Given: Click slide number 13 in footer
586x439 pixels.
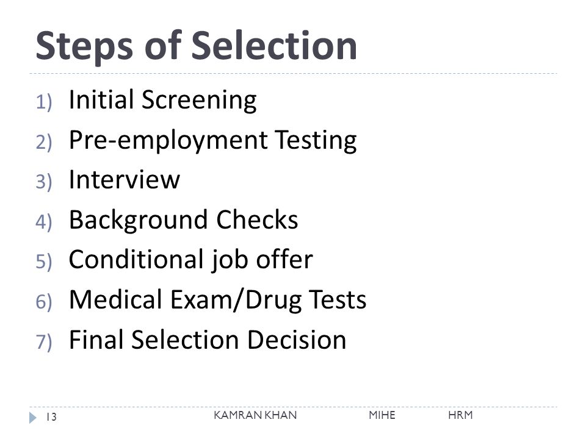Looking at the screenshot, I should 51,417.
